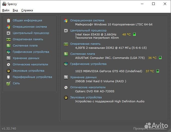Screen dimensions: 171x132
Task: Click the Optiarc DVD RW AD-7200S text
Action: [x=95, y=91]
